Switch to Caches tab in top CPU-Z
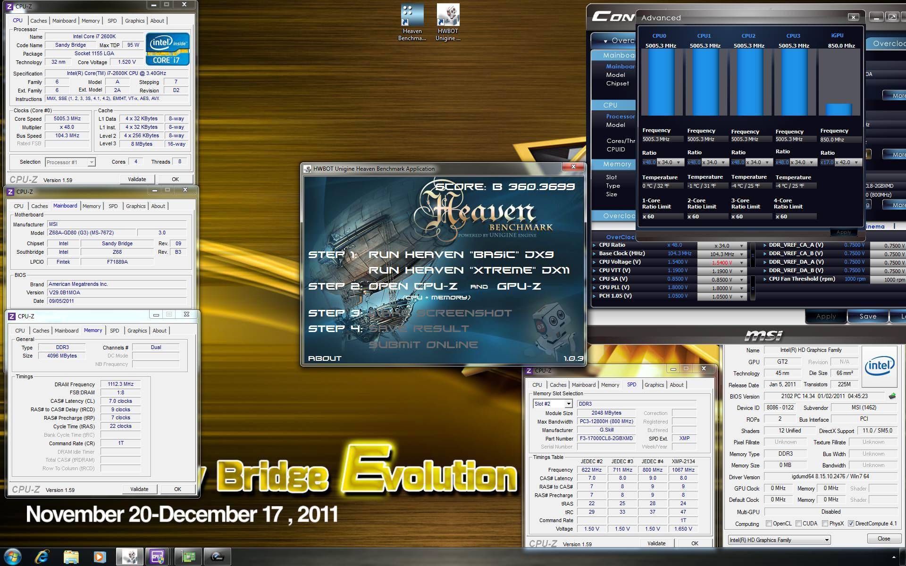This screenshot has height=566, width=906. click(38, 21)
